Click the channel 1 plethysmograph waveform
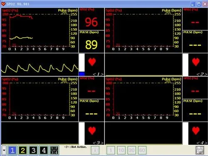Image resolution: width=208 pixels, height=156 pixels. tap(40, 65)
